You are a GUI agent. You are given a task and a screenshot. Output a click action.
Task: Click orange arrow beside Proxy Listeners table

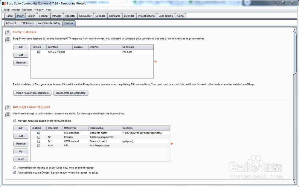[x=155, y=62]
